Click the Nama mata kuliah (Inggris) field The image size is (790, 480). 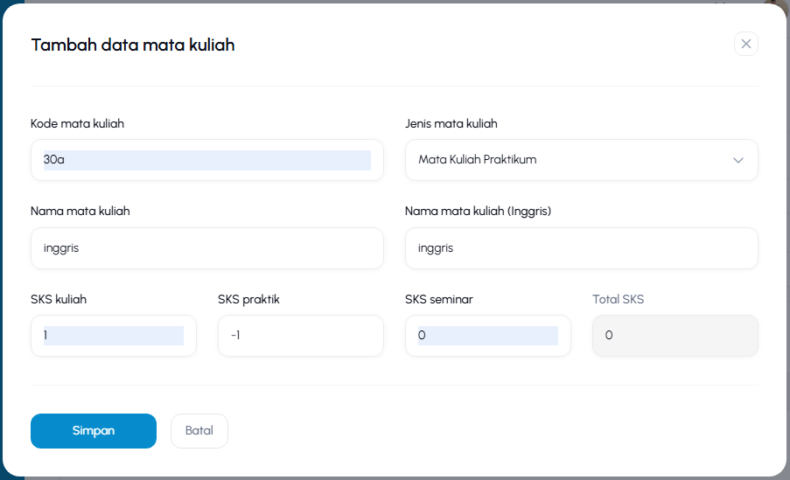(582, 248)
